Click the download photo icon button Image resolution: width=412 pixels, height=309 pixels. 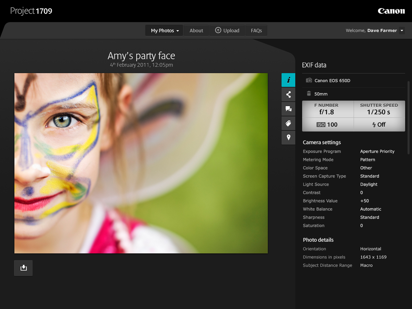point(23,268)
